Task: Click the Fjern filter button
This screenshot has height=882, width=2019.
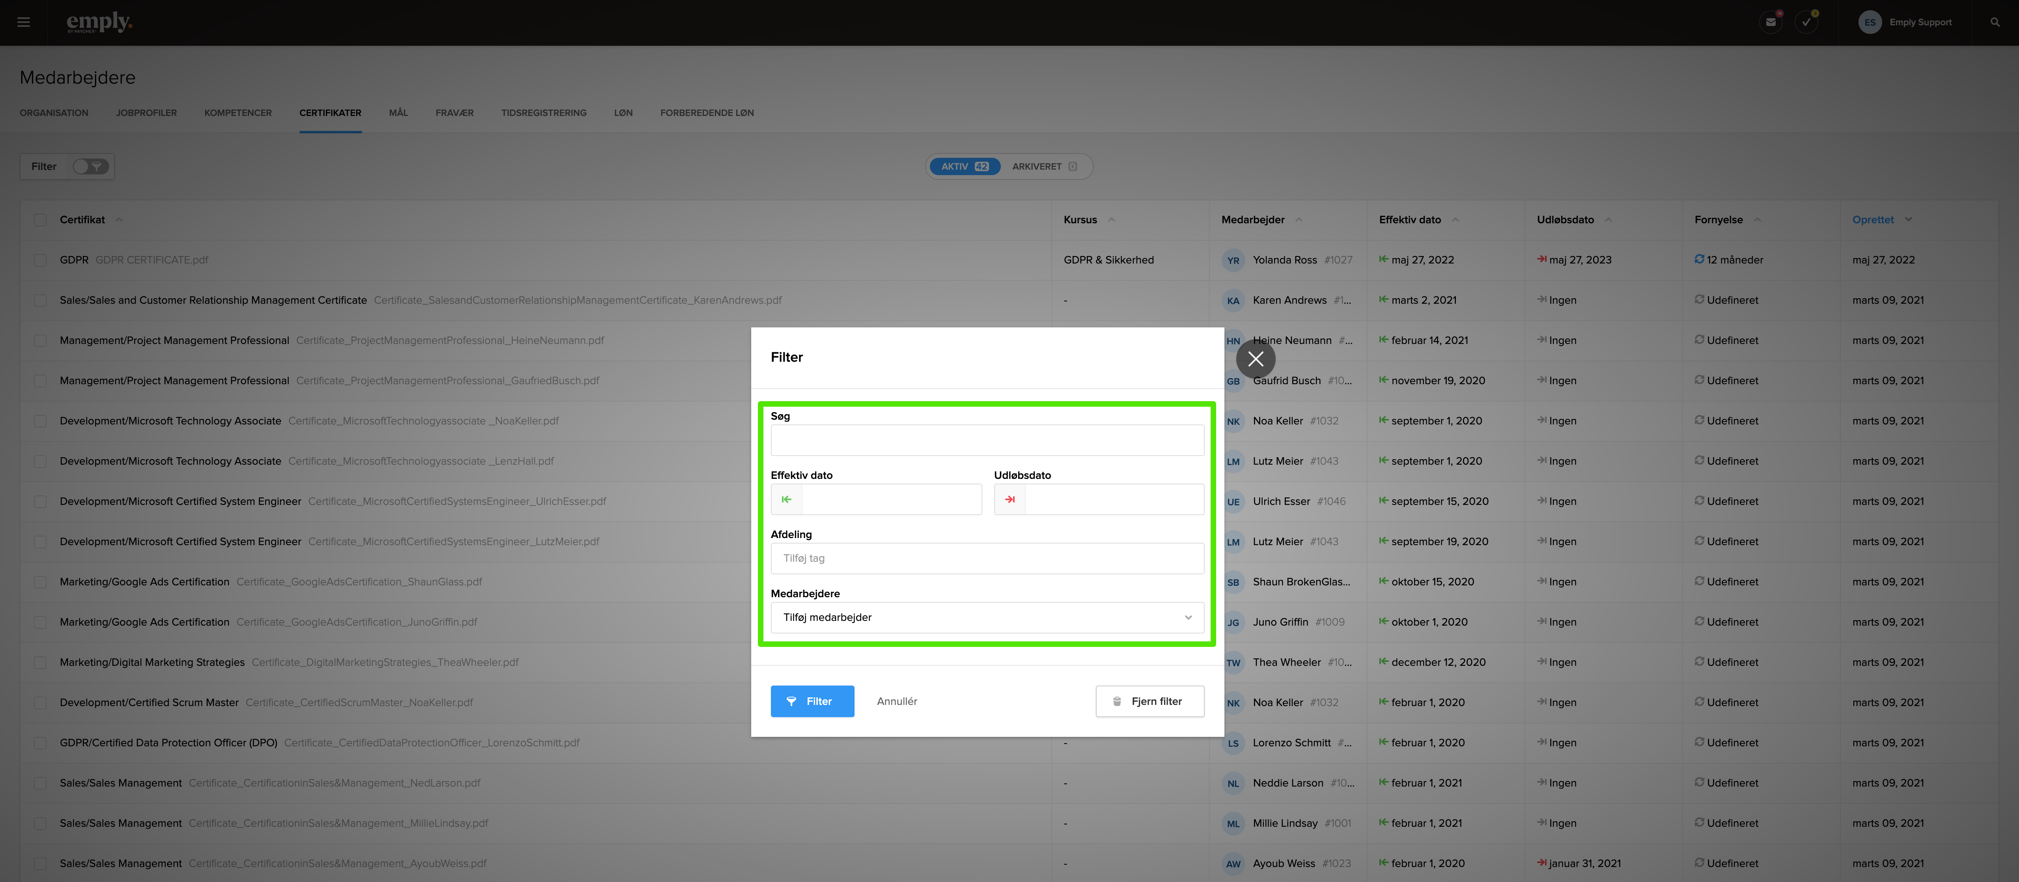Action: tap(1149, 701)
